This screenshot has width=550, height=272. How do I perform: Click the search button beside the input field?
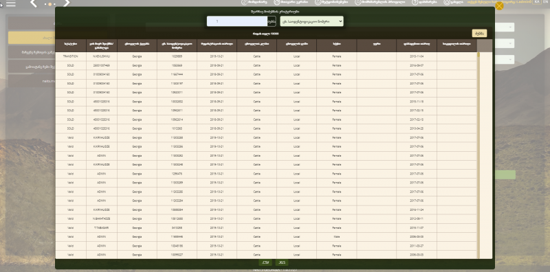point(272,21)
